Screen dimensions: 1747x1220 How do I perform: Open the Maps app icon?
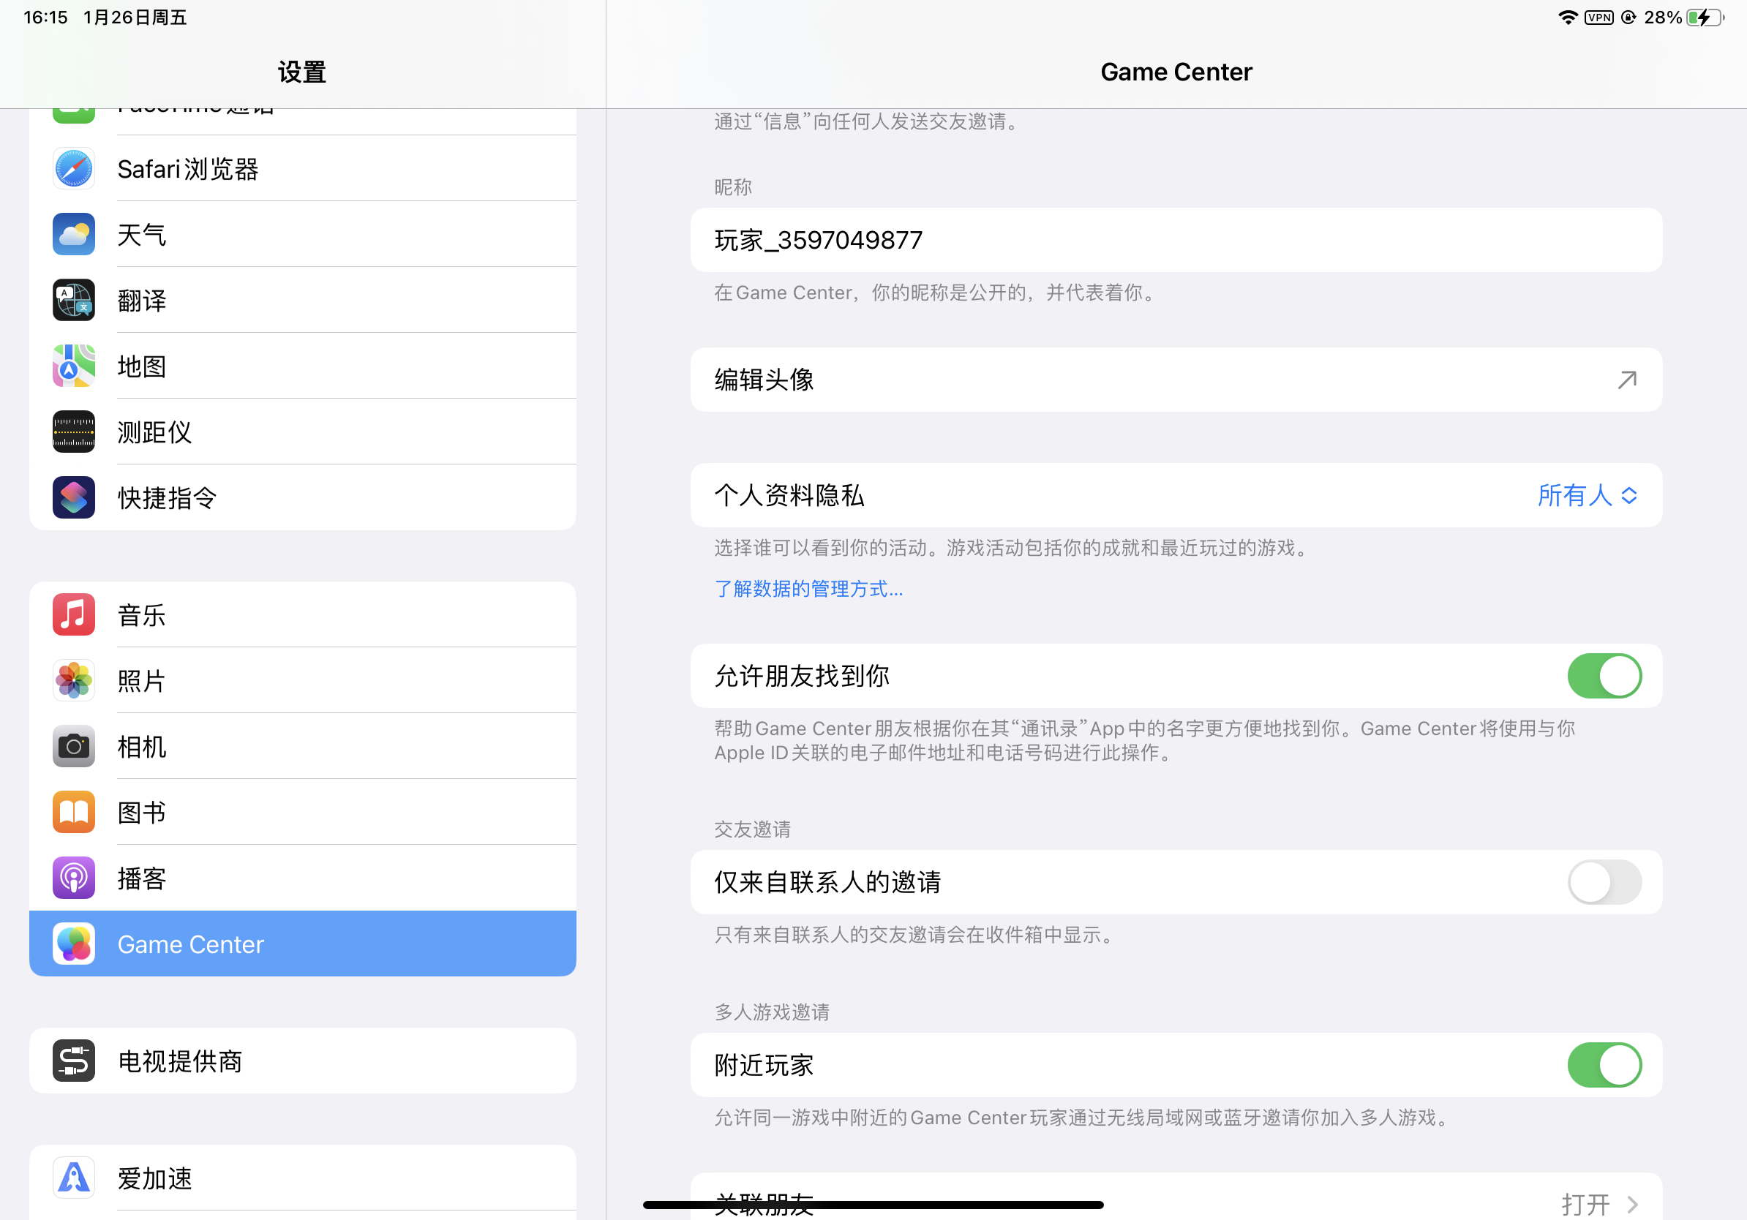[74, 366]
